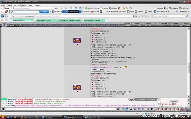
Task: Open the Игры toolbar dropdown
Action: pyautogui.click(x=131, y=11)
